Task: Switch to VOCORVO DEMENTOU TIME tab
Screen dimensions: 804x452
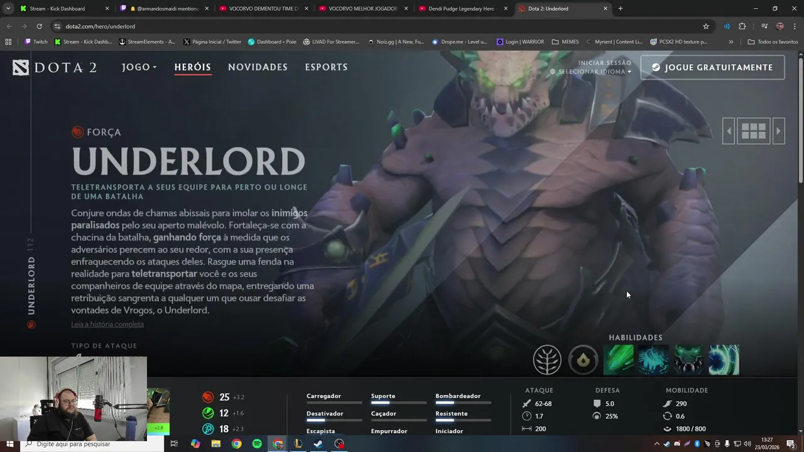Action: click(264, 9)
